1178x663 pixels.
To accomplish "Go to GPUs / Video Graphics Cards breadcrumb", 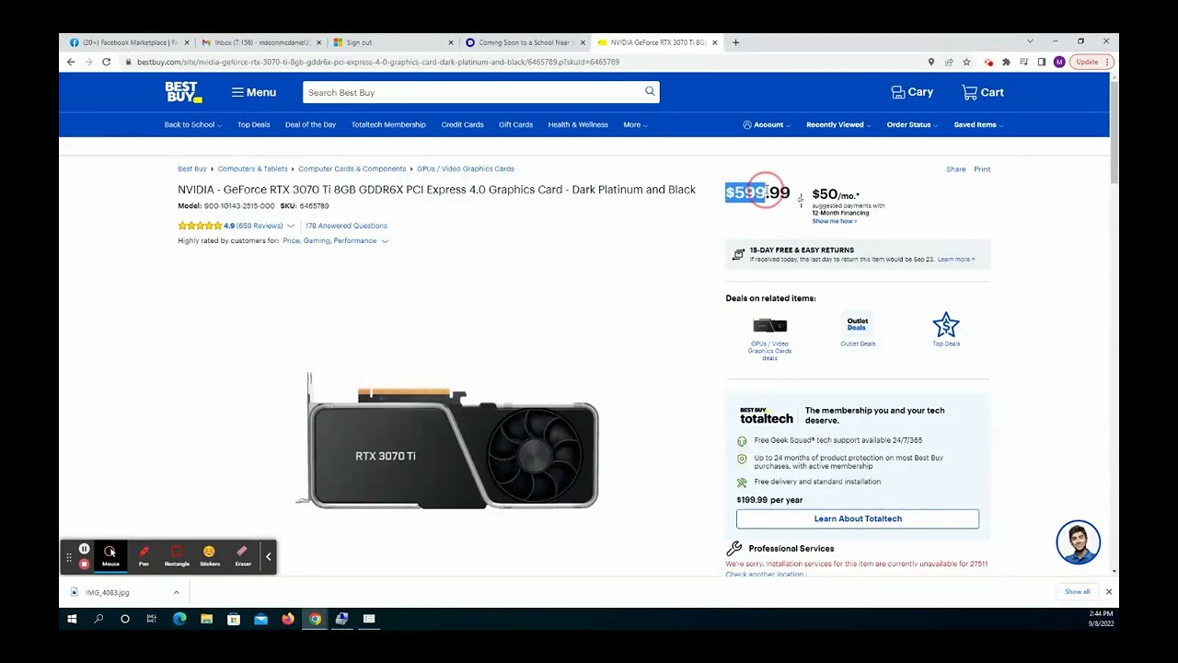I will point(465,169).
